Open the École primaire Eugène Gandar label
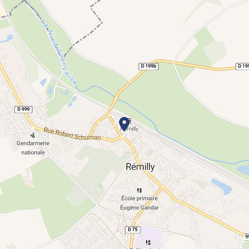Screen dimensions: 249x249 [139, 203]
